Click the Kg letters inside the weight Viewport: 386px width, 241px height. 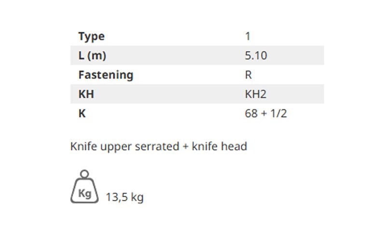point(85,193)
